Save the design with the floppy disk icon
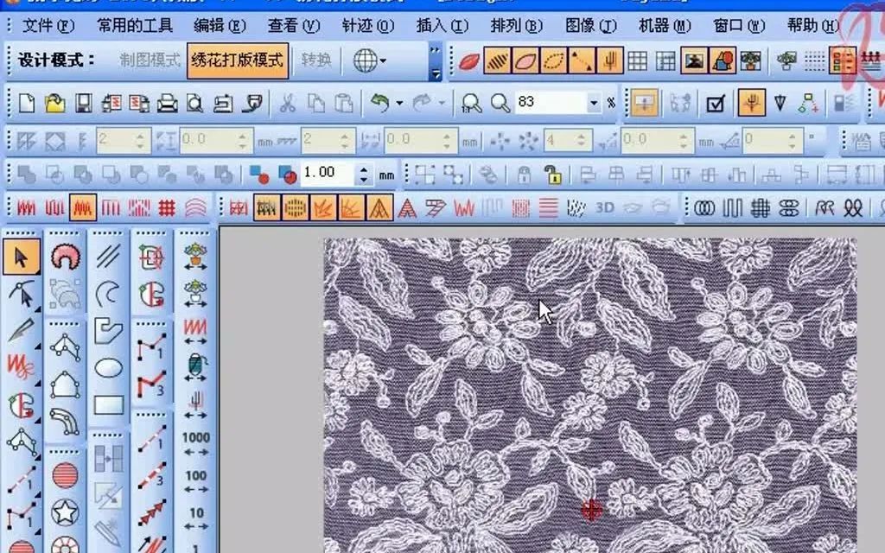885x553 pixels. click(x=84, y=104)
